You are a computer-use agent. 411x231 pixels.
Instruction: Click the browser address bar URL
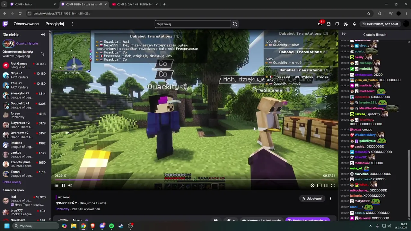(x=62, y=13)
